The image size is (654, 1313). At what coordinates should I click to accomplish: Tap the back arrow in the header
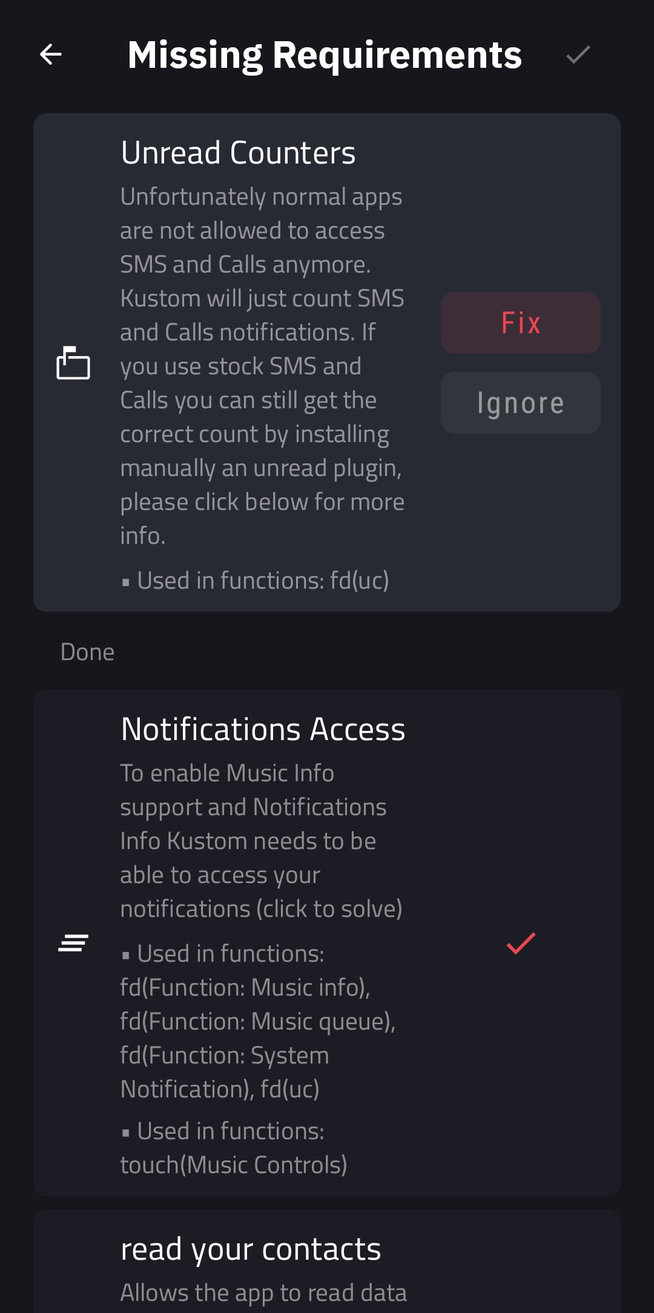pos(51,55)
